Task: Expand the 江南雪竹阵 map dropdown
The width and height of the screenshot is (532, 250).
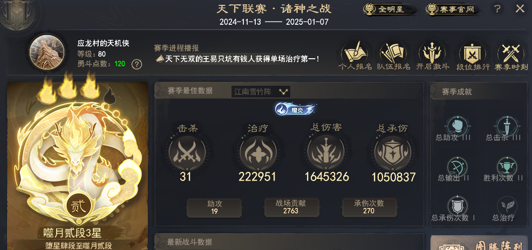Action: [x=261, y=92]
